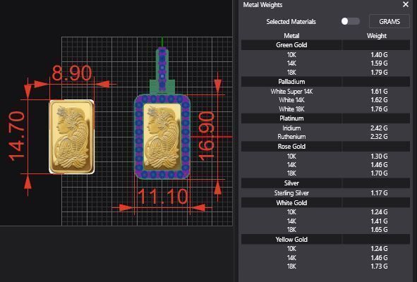Image resolution: width=417 pixels, height=282 pixels.
Task: Close the Metal Weights panel
Action: [x=406, y=4]
